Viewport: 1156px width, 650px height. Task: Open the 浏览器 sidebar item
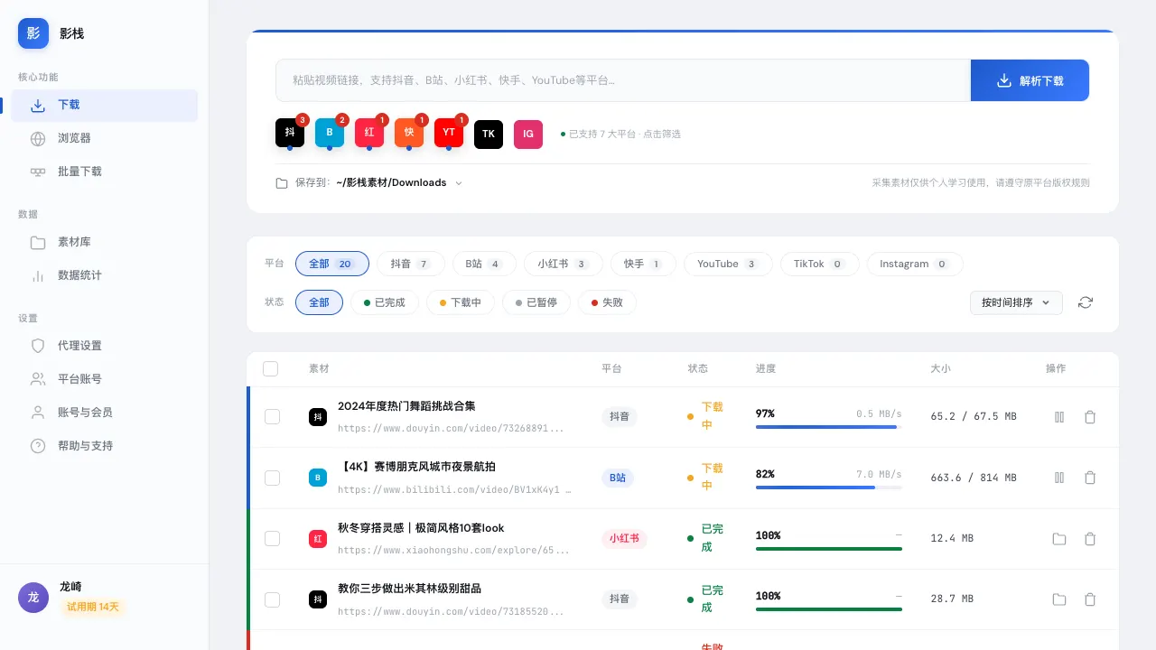tap(104, 138)
